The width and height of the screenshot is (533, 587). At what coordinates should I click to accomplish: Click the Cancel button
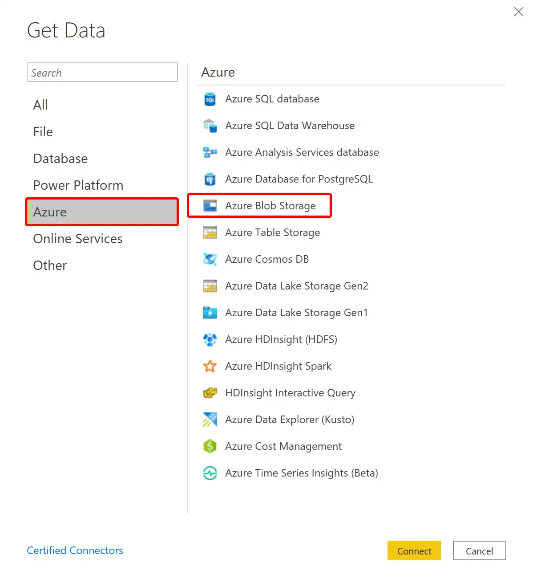coord(480,551)
